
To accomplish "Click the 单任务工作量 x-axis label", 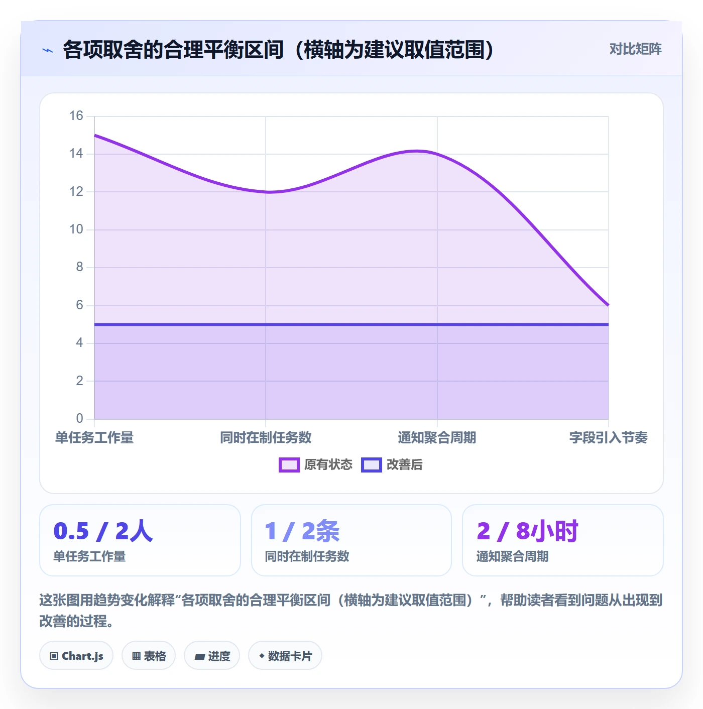I will [94, 438].
